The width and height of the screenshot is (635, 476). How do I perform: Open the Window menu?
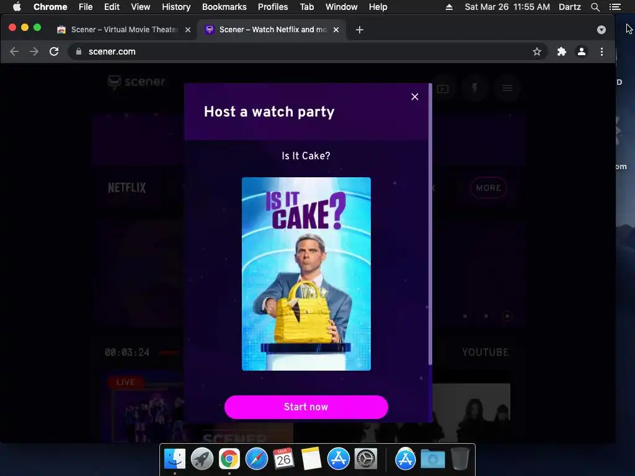[x=342, y=7]
